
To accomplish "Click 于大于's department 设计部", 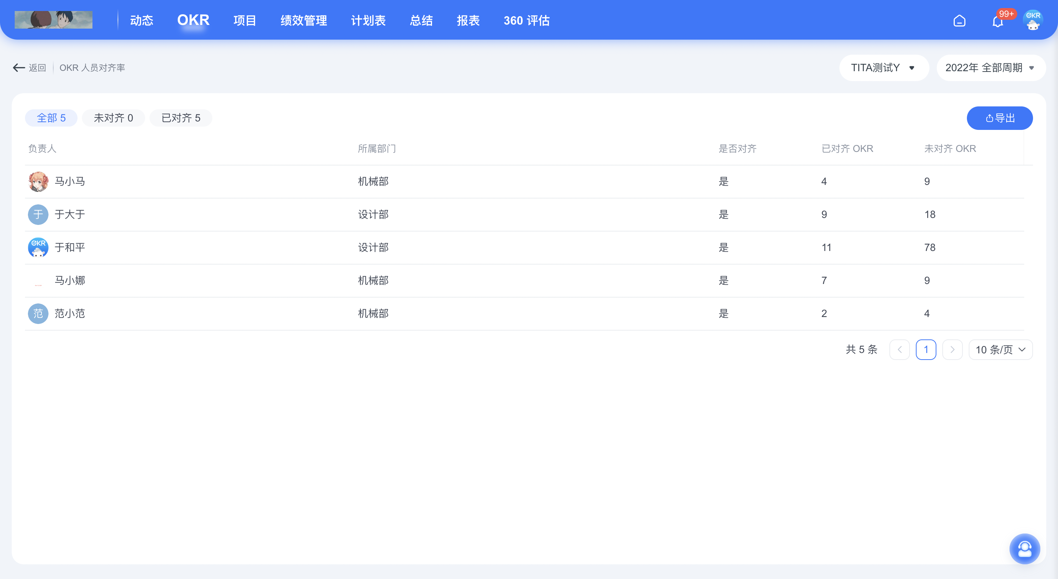I will coord(373,214).
